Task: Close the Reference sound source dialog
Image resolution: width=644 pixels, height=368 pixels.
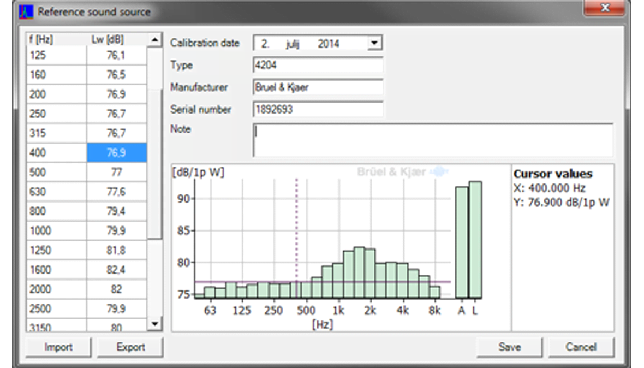Action: click(604, 8)
